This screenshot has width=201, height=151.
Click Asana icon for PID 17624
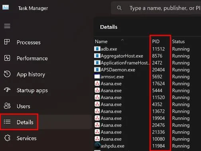pyautogui.click(x=97, y=83)
